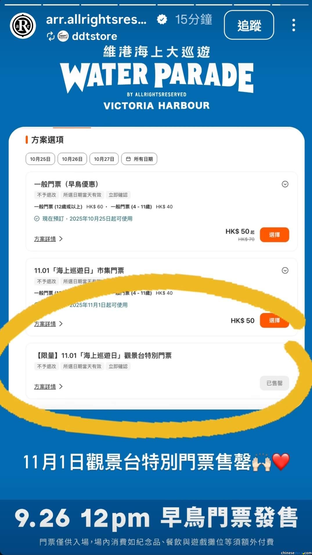Open the arr.allrightsres… account name

click(x=96, y=19)
